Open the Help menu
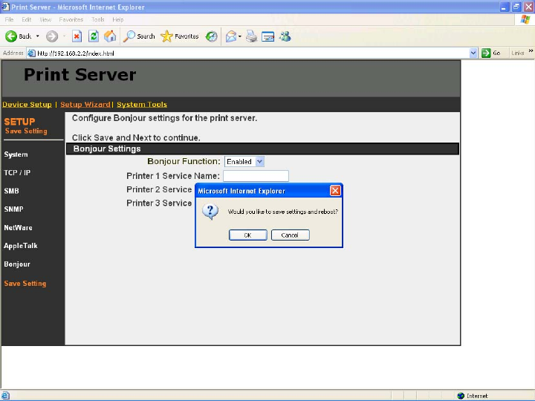Viewport: 535px width, 401px height. 117,19
